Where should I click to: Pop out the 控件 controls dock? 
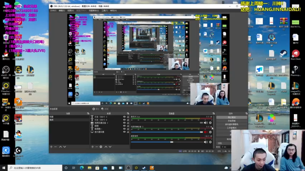tap(246, 113)
